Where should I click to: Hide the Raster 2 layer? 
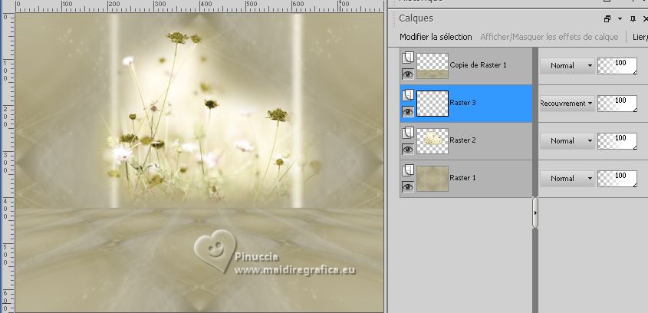pyautogui.click(x=408, y=150)
